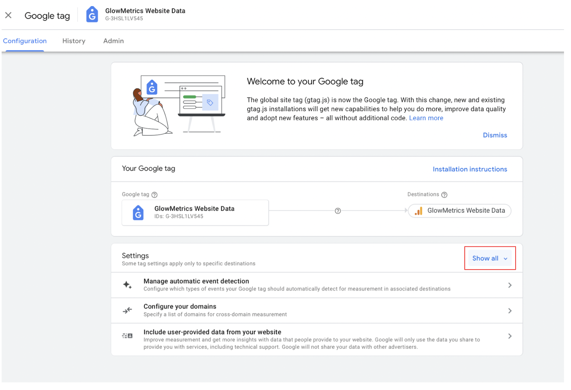This screenshot has width=571, height=390.
Task: Click the Settings heading
Action: [135, 256]
